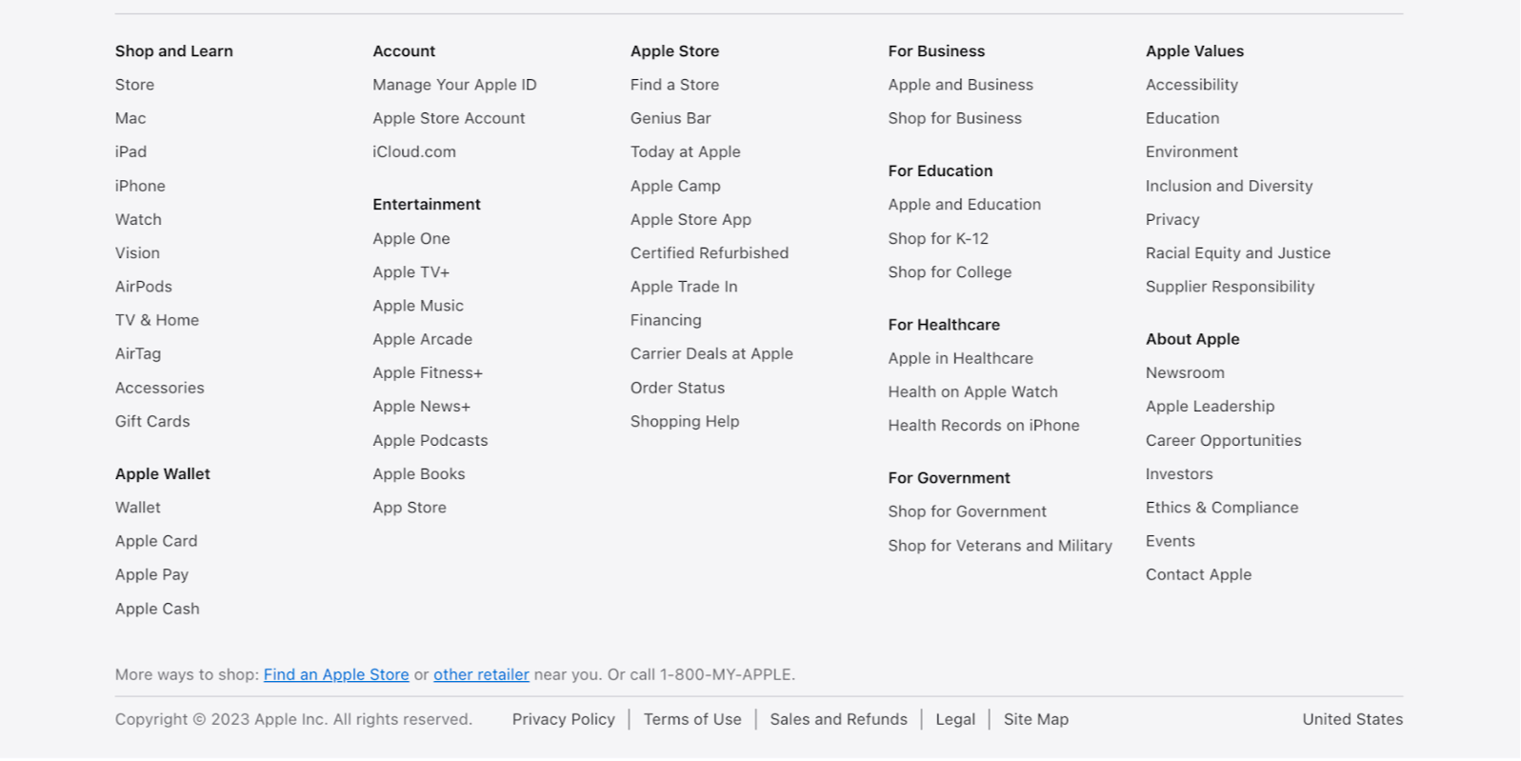Viewport: 1521px width, 761px height.
Task: Open Carrier Deals at Apple link
Action: pyautogui.click(x=711, y=353)
